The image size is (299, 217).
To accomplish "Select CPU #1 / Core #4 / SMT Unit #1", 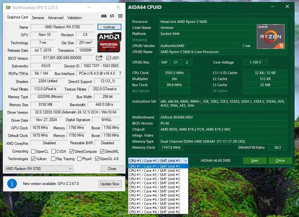I will (x=158, y=191).
